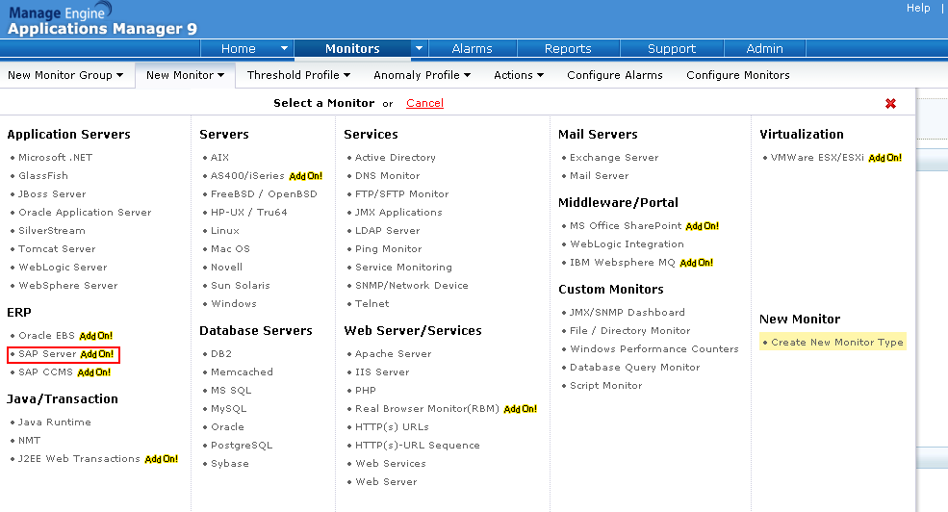Expand the New Monitor Group menu
Viewport: 948px width, 512px height.
pos(65,75)
